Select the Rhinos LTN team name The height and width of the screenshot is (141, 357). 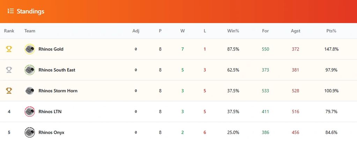[50, 112]
